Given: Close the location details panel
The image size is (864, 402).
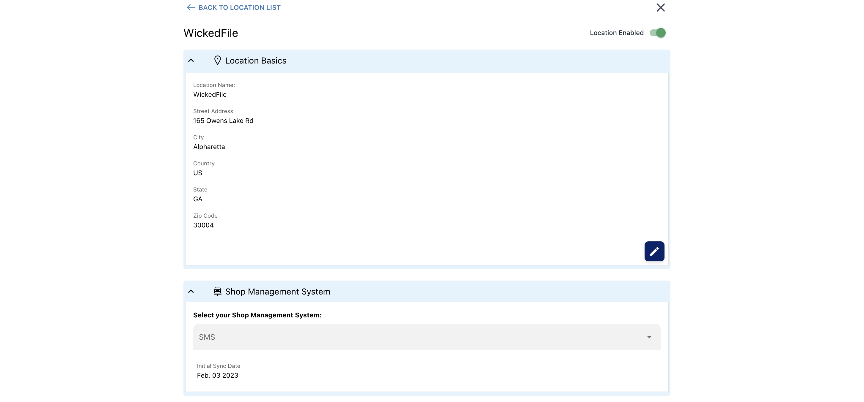Looking at the screenshot, I should pyautogui.click(x=660, y=7).
